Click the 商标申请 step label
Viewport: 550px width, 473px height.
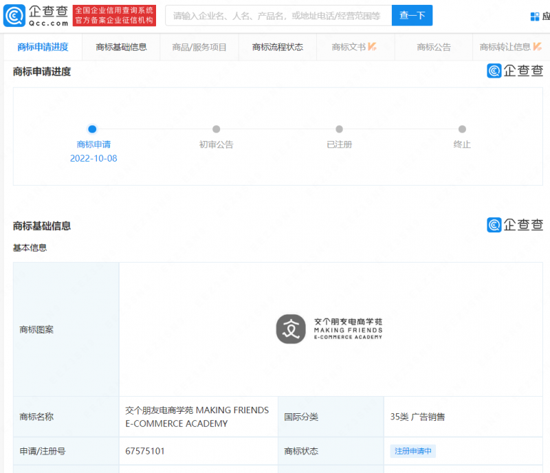(93, 144)
